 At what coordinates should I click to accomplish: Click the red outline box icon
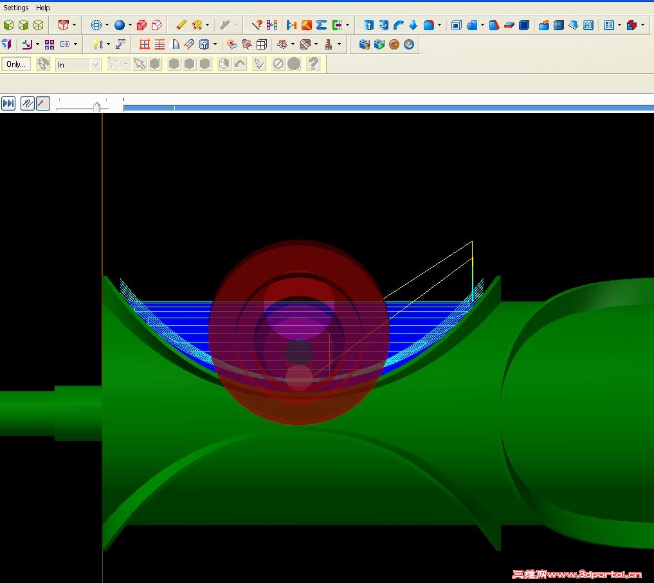[157, 25]
